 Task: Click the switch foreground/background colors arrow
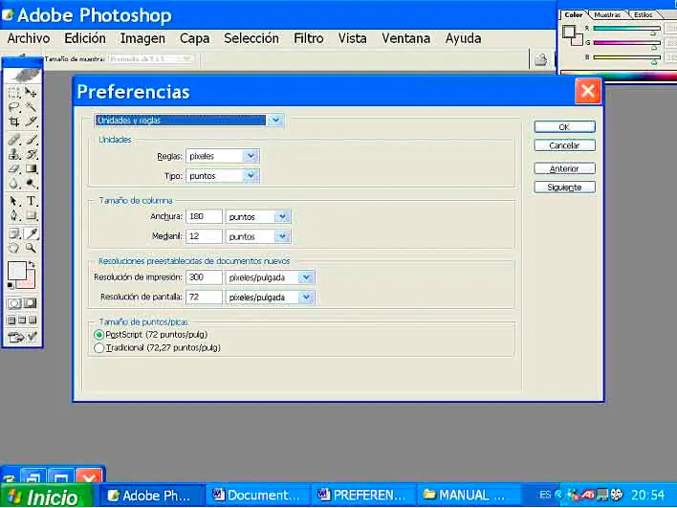tap(32, 264)
